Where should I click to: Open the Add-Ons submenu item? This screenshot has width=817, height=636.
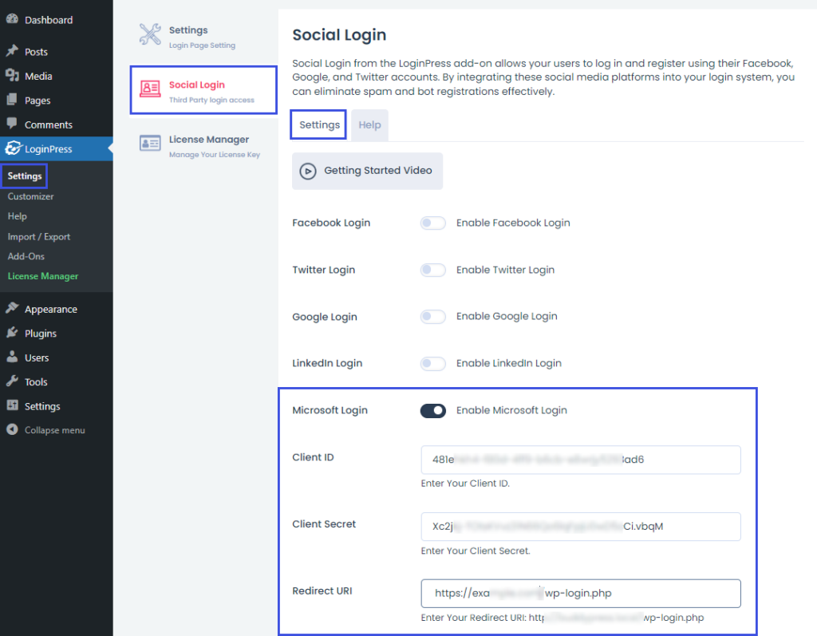point(26,256)
